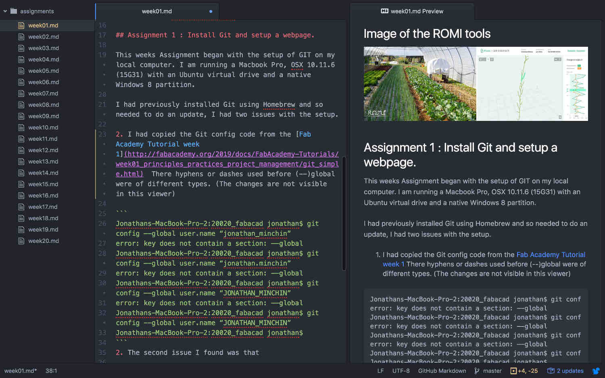
Task: Select week08.md
Action: [x=44, y=105]
